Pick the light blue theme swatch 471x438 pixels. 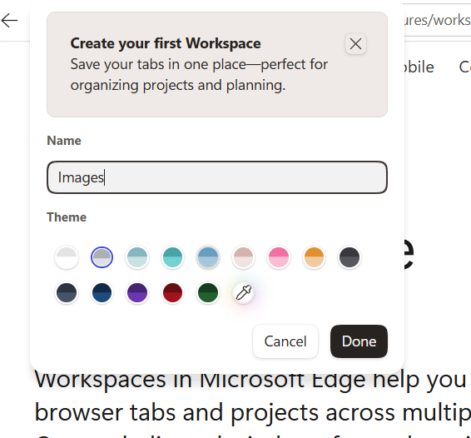click(x=208, y=257)
